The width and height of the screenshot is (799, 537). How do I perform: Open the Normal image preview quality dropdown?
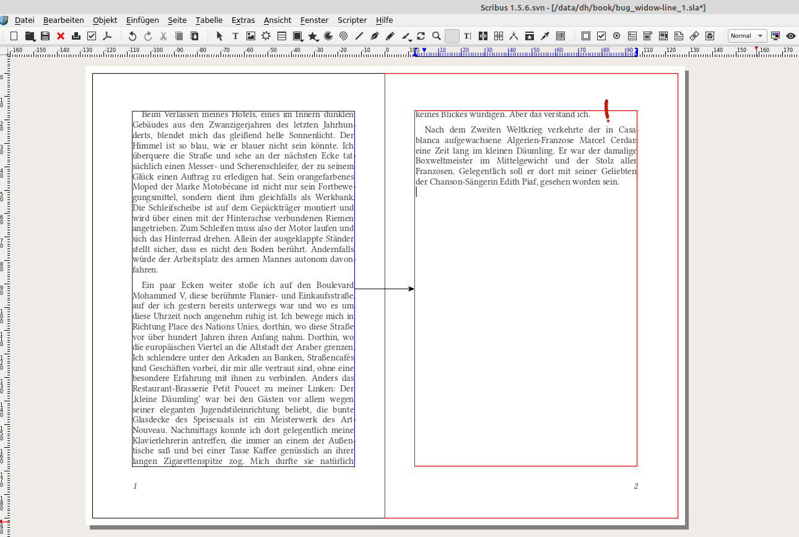[747, 36]
